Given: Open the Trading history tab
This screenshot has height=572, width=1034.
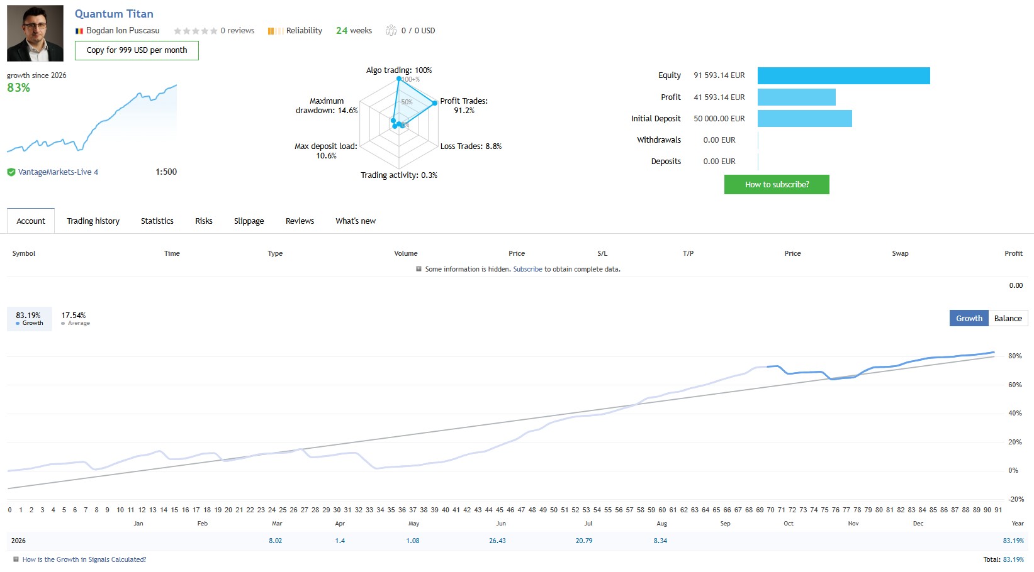Looking at the screenshot, I should point(93,221).
